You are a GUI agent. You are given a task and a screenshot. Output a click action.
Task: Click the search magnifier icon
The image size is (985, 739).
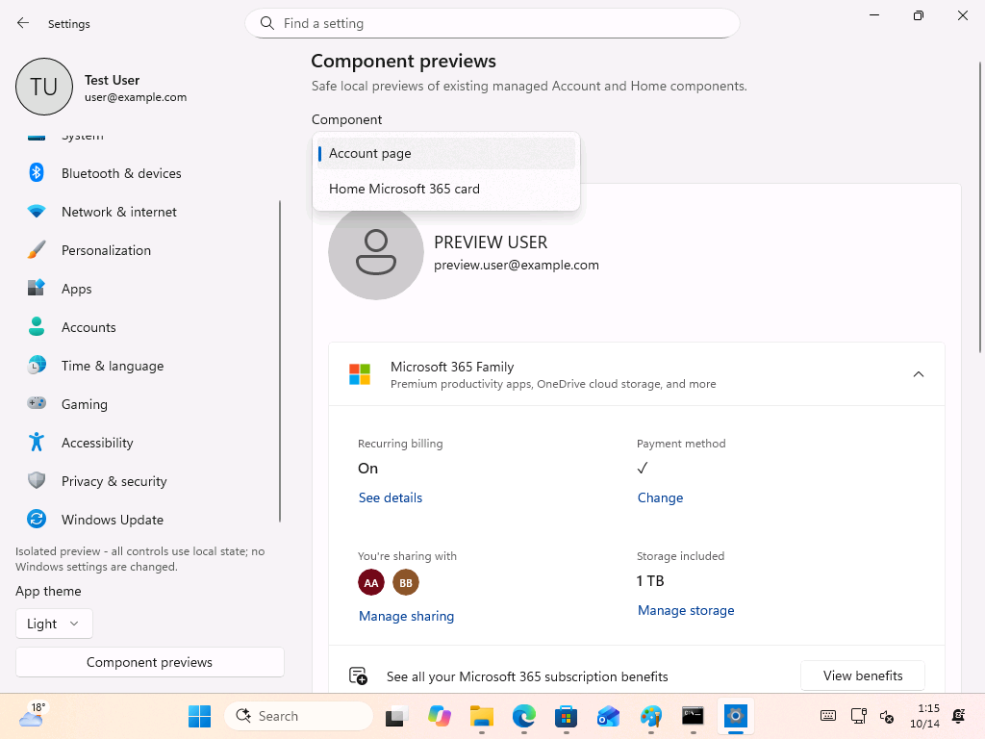tap(267, 23)
